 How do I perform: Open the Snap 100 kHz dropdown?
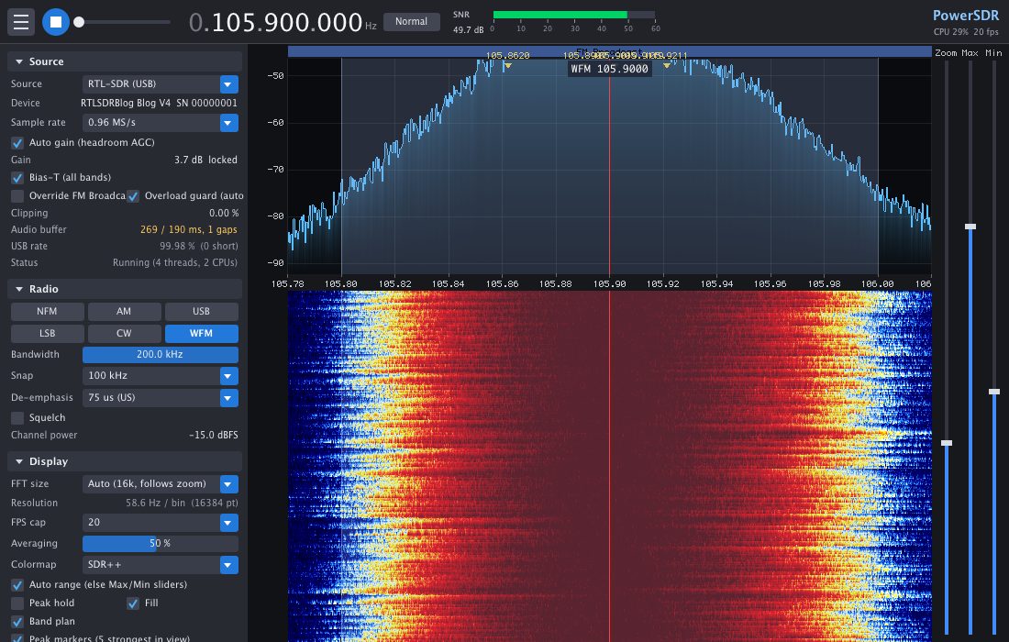161,376
